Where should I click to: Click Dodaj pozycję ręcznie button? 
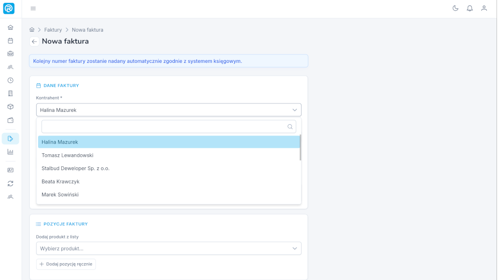[66, 264]
